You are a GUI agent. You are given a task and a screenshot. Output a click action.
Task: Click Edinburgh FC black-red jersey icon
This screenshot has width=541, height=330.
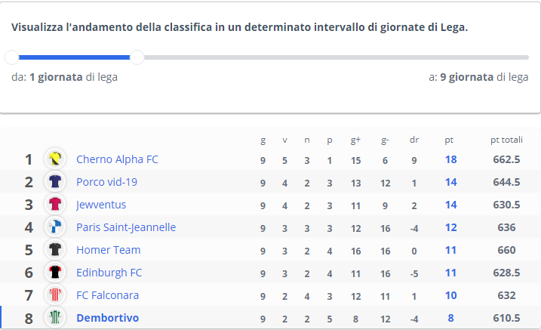tap(55, 273)
